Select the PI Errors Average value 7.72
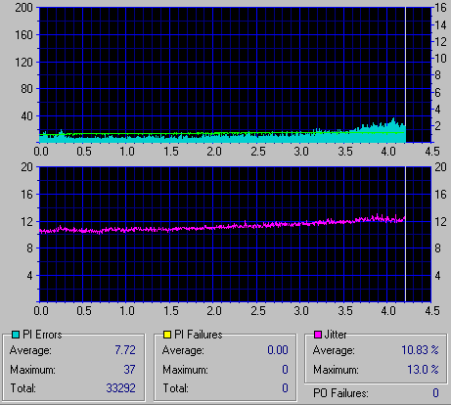451x405 pixels. coord(125,350)
